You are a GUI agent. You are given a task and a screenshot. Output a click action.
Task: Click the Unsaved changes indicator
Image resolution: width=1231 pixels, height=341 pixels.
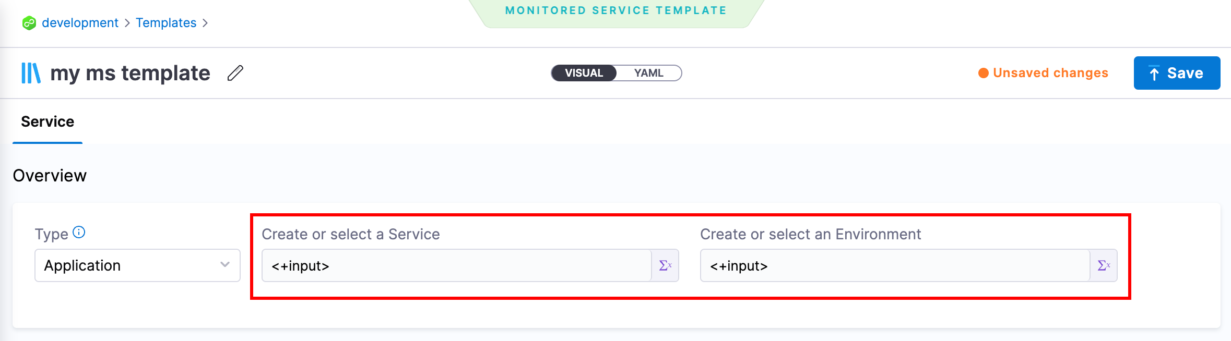pos(1043,73)
